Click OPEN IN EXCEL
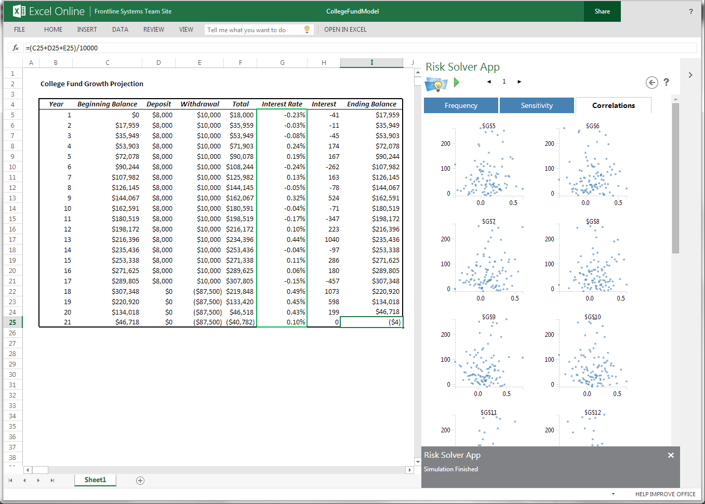The width and height of the screenshot is (705, 504). point(345,30)
